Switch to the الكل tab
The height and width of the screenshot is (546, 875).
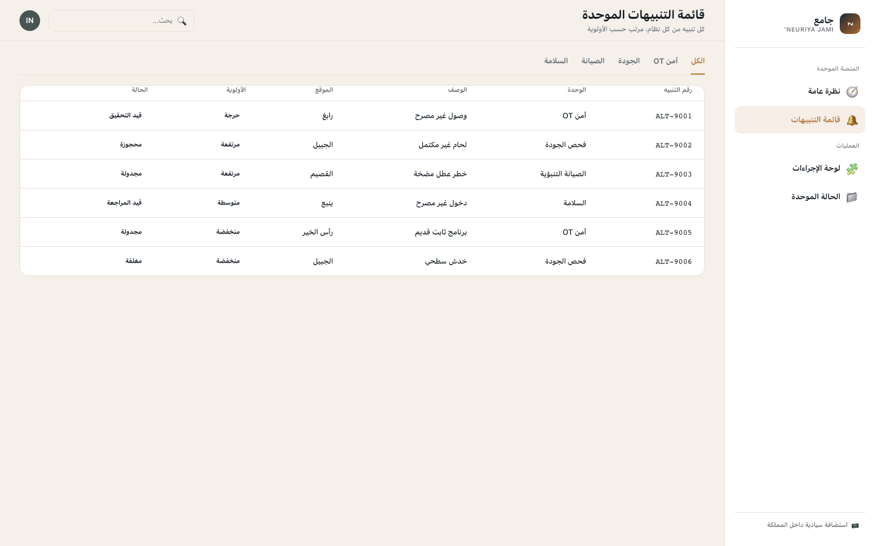pos(698,61)
